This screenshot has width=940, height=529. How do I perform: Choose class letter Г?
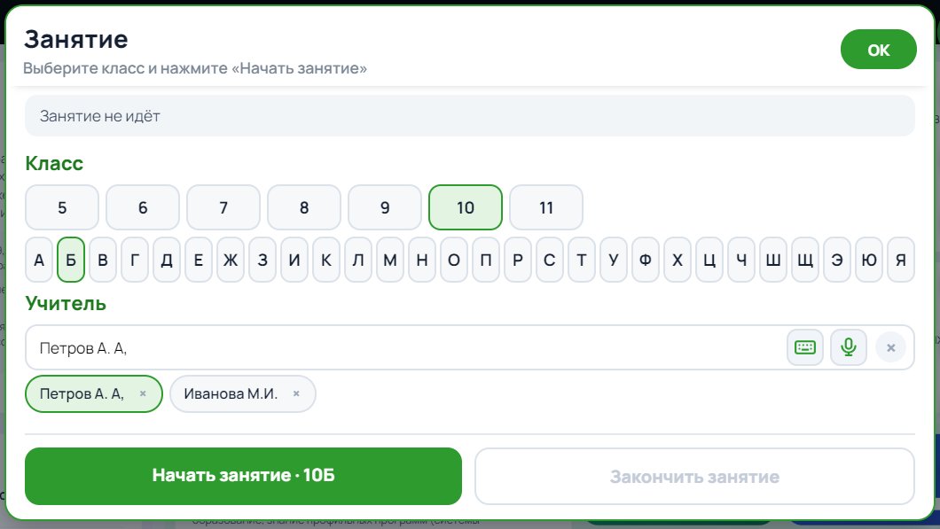(x=135, y=260)
